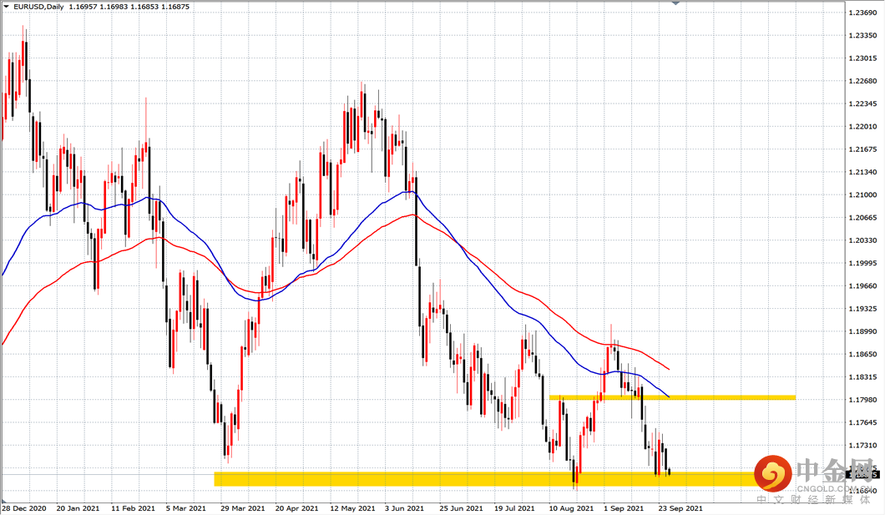The image size is (885, 515).
Task: Click the 29 Mar 2021 date label
Action: (243, 508)
